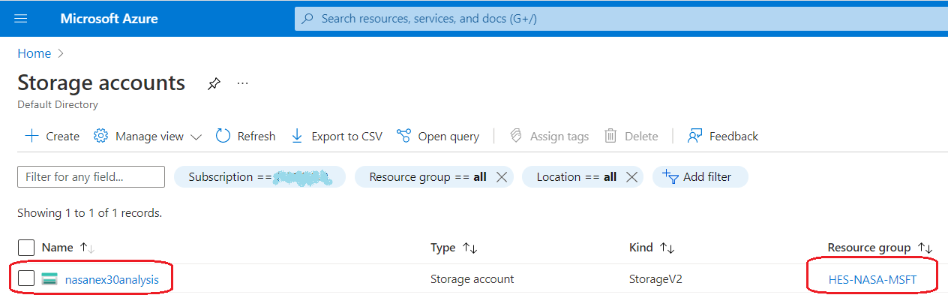Open the Subscription filter pill
The image size is (948, 304).
tap(259, 177)
